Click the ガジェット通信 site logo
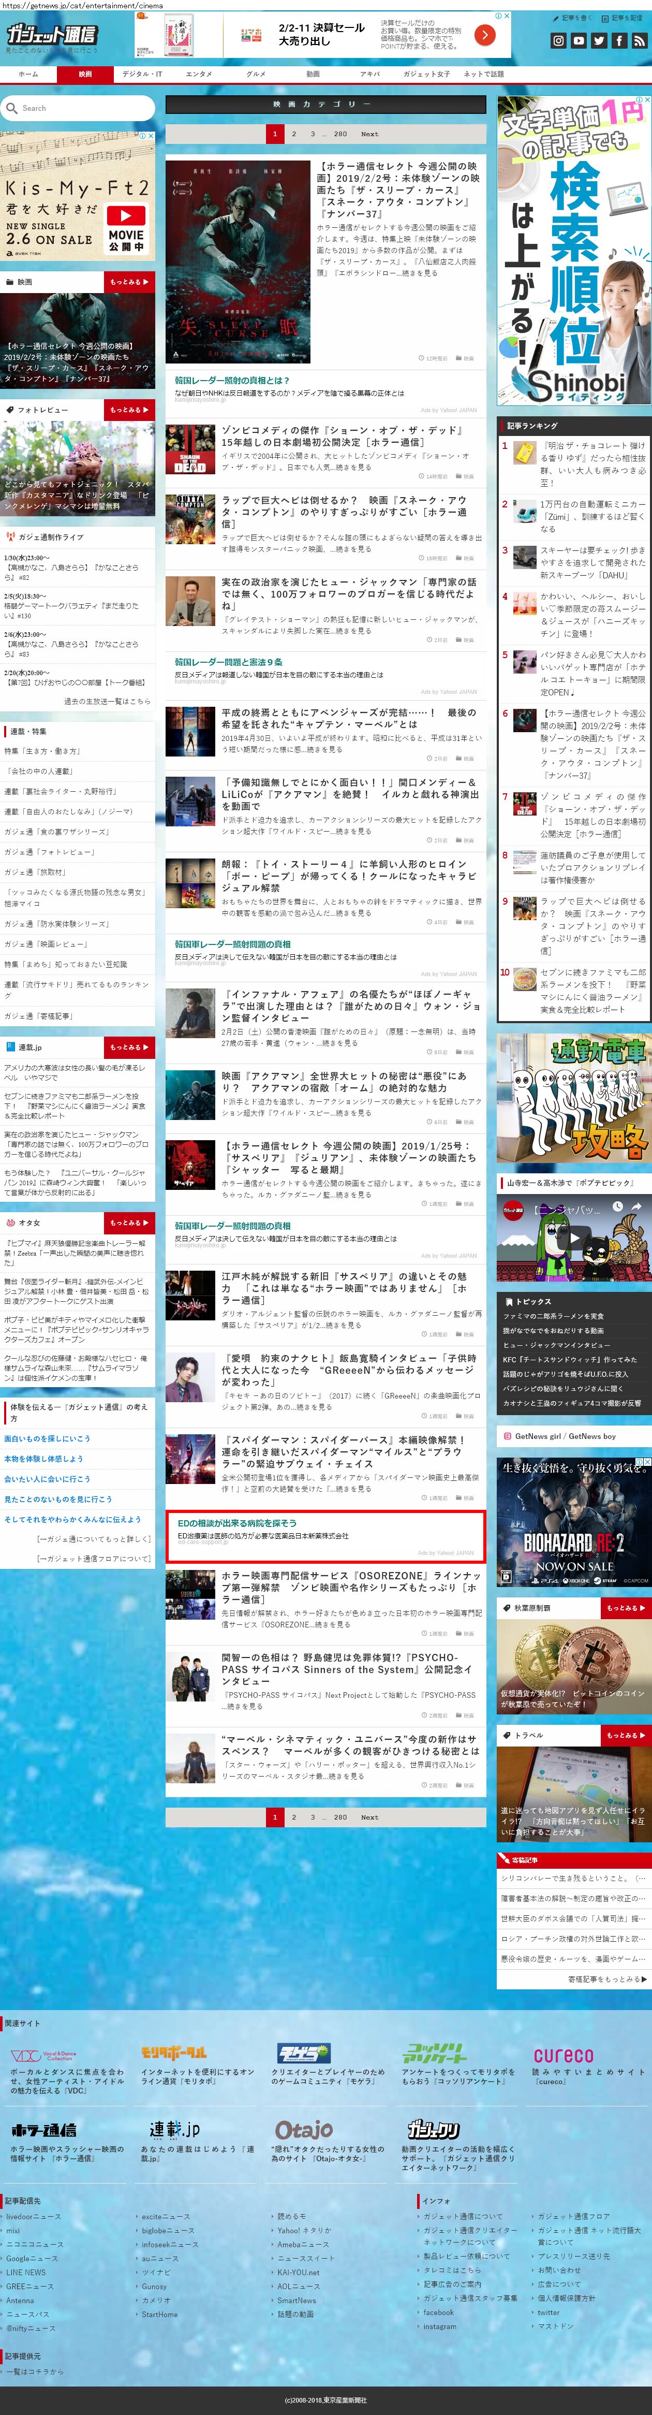The height and width of the screenshot is (2415, 652). (x=51, y=35)
